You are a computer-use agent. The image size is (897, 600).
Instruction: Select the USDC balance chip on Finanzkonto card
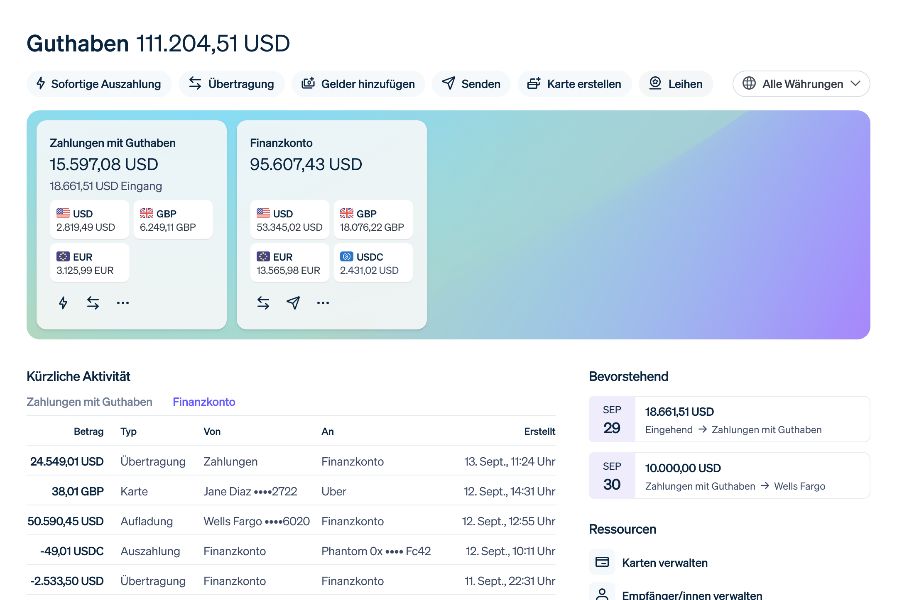373,262
